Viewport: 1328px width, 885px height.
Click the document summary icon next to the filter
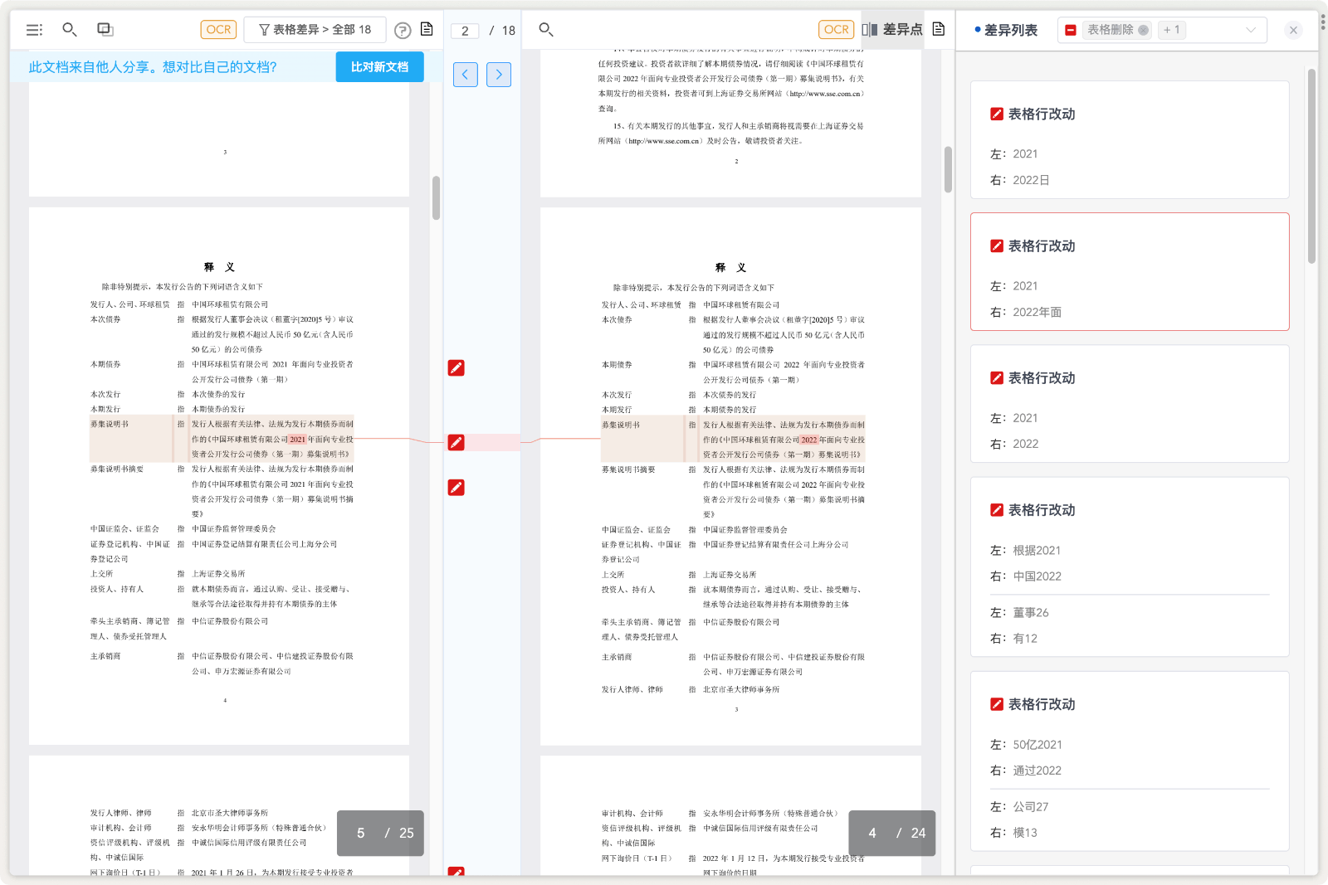click(x=426, y=29)
